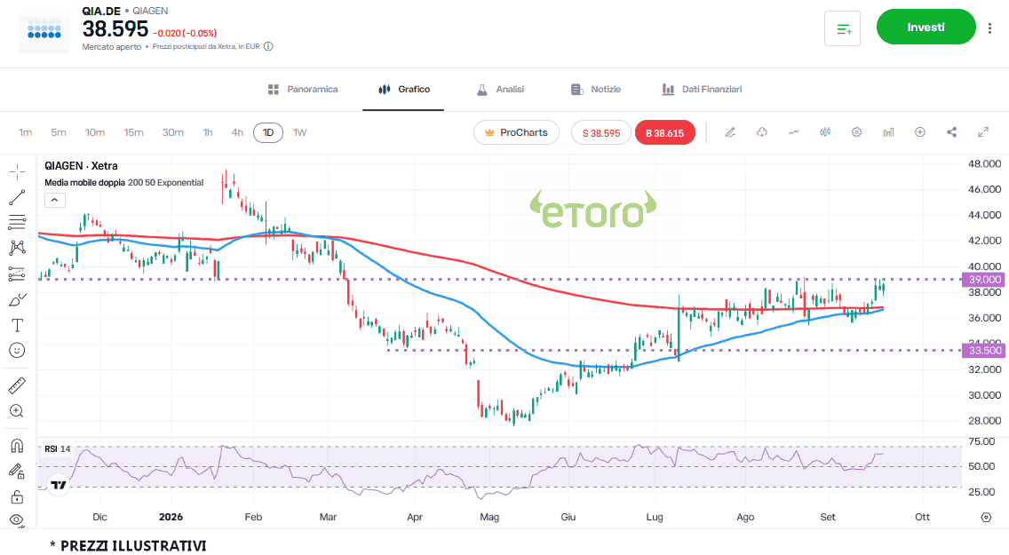Click the sell price S 38.595
This screenshot has width=1009, height=555.
(x=601, y=132)
